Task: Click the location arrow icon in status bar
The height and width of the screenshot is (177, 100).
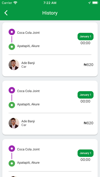Action: click(90, 3)
